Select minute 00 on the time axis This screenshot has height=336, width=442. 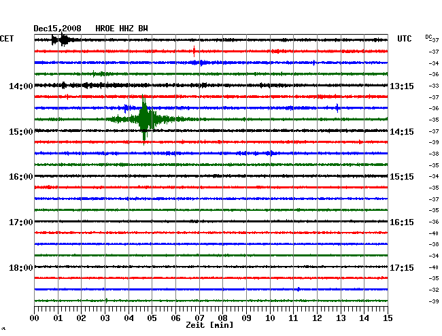coord(35,318)
